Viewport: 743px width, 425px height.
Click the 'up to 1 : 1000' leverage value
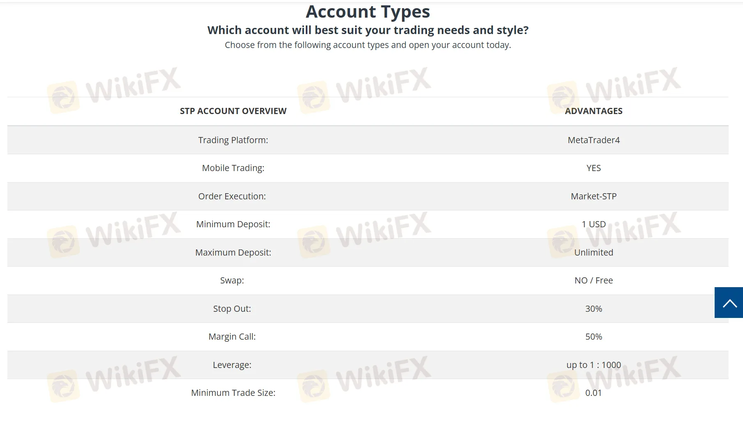[593, 365]
